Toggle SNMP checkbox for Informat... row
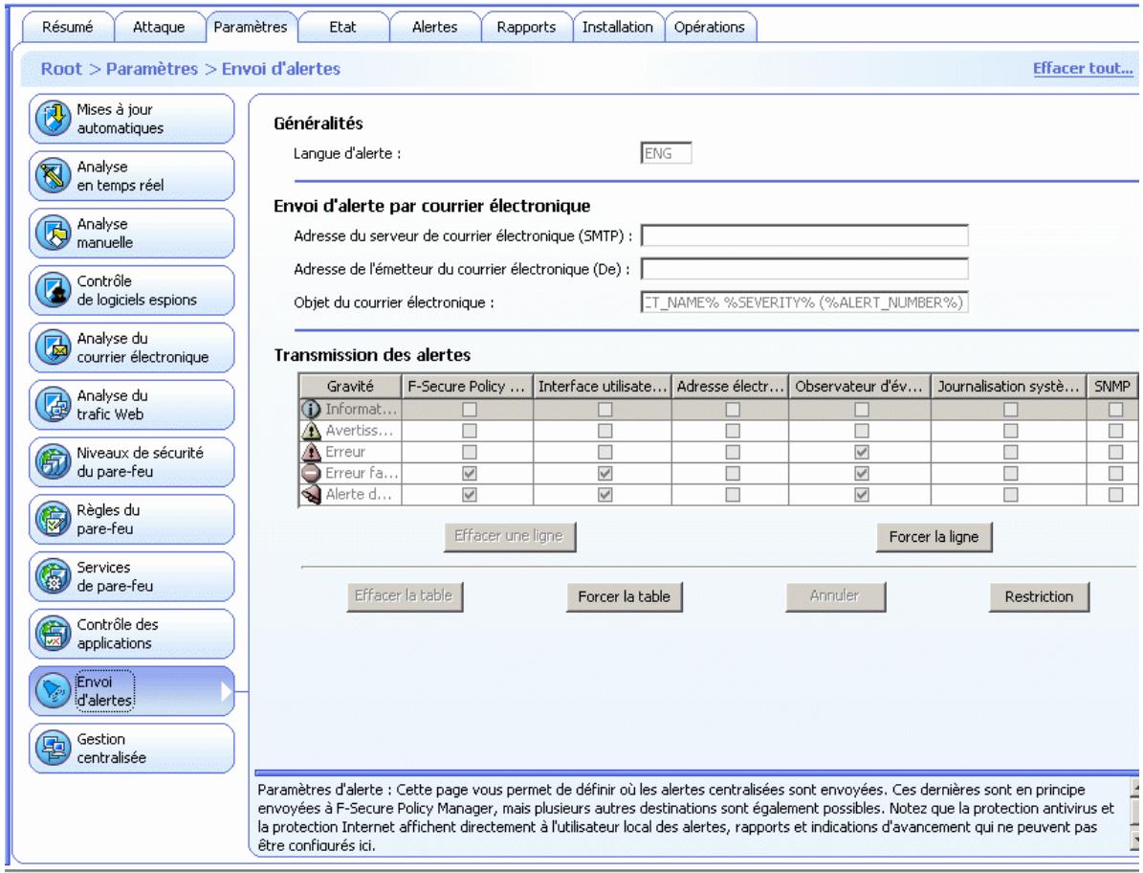 click(x=1115, y=410)
